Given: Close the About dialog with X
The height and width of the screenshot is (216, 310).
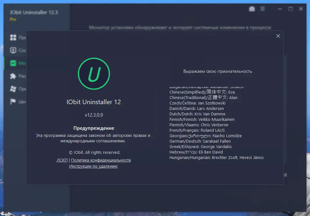Looking at the screenshot, I should [x=278, y=36].
